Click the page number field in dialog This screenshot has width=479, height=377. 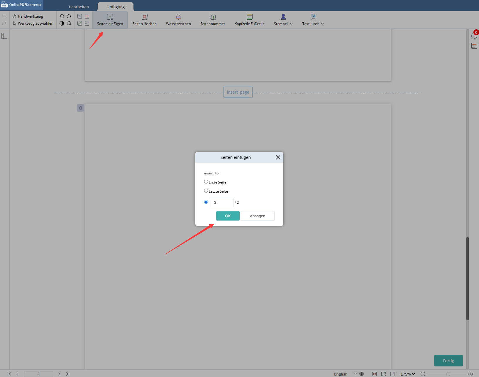221,202
